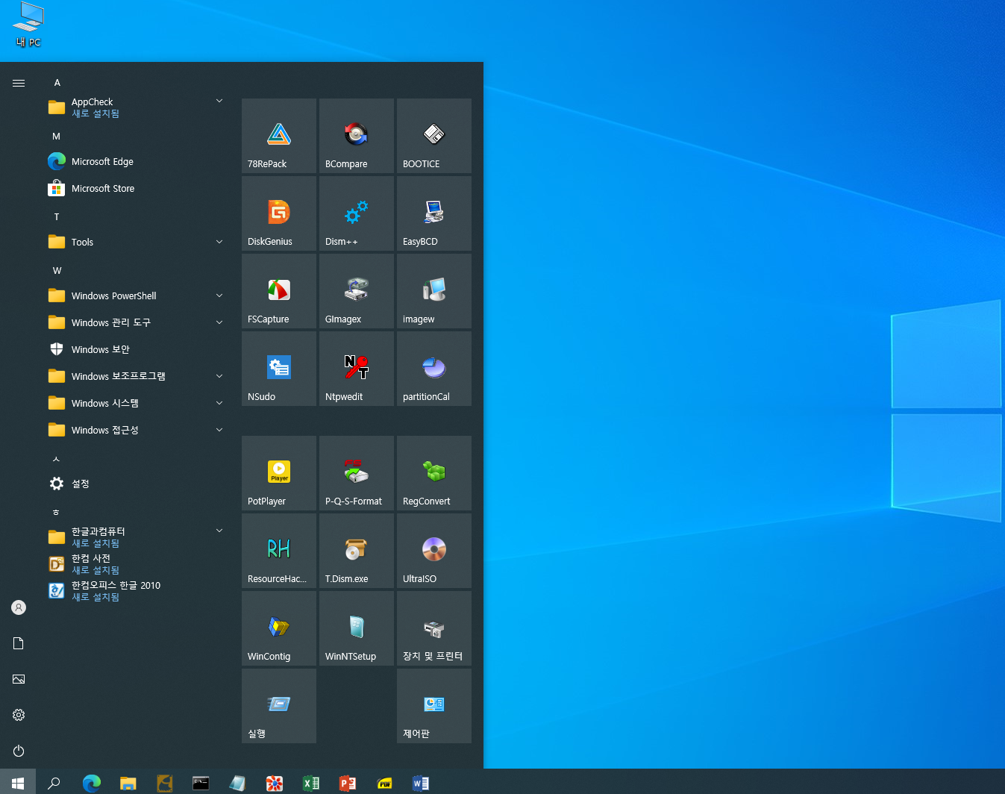Open Pictures from Start sidebar
The width and height of the screenshot is (1005, 794).
[19, 679]
